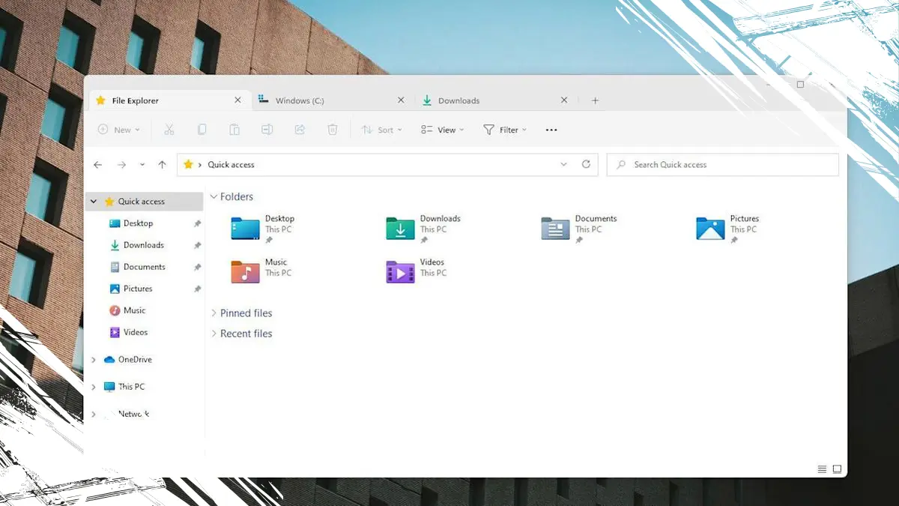The height and width of the screenshot is (506, 899).
Task: Select the Cut icon in the toolbar
Action: [x=169, y=129]
